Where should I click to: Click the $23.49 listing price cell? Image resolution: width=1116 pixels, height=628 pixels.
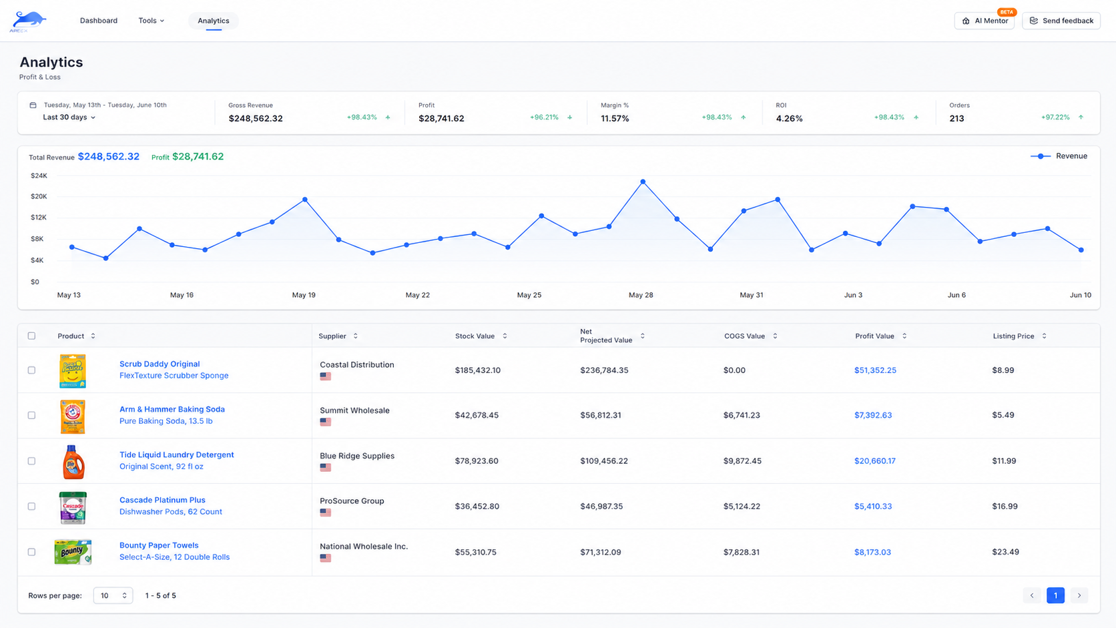1005,552
